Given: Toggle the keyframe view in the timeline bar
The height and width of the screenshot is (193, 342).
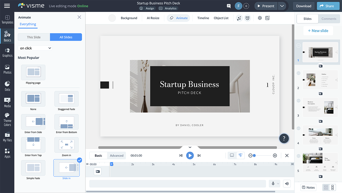Looking at the screenshot, I should [241, 155].
